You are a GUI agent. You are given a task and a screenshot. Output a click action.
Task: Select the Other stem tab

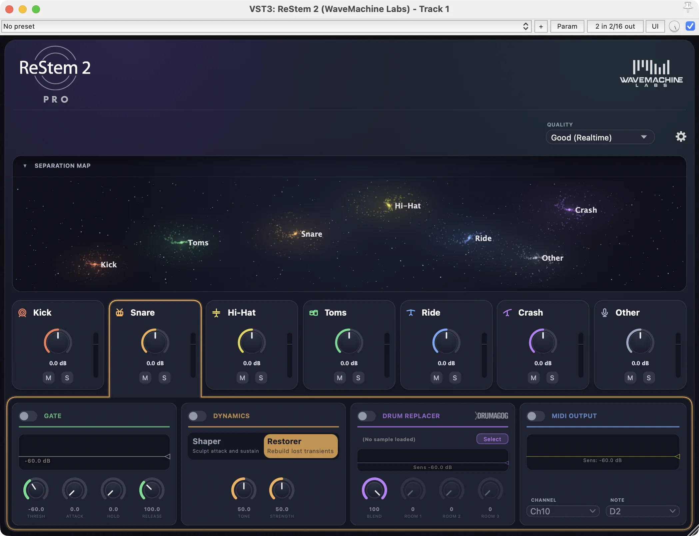coord(640,345)
